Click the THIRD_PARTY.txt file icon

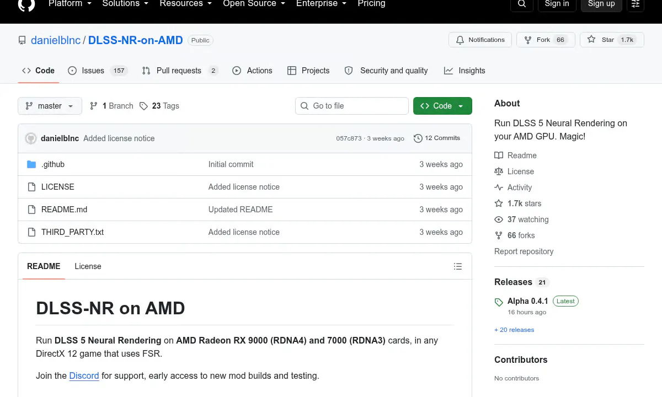pos(31,232)
